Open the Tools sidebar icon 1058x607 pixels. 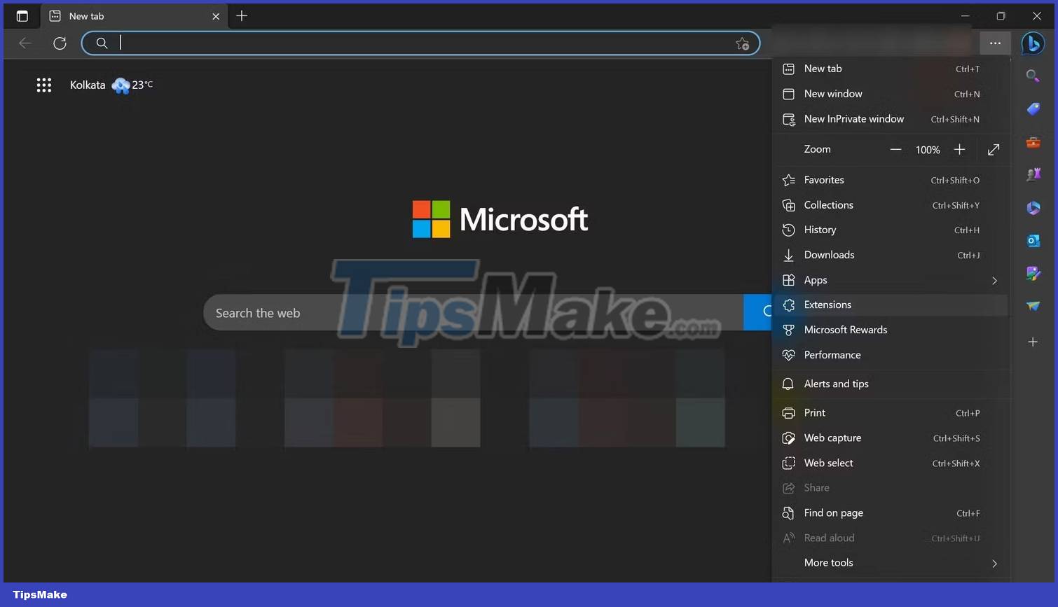[x=1033, y=142]
